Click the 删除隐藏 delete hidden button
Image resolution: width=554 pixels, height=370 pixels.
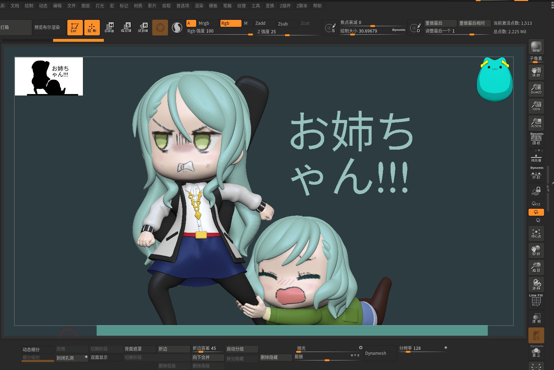coord(276,358)
